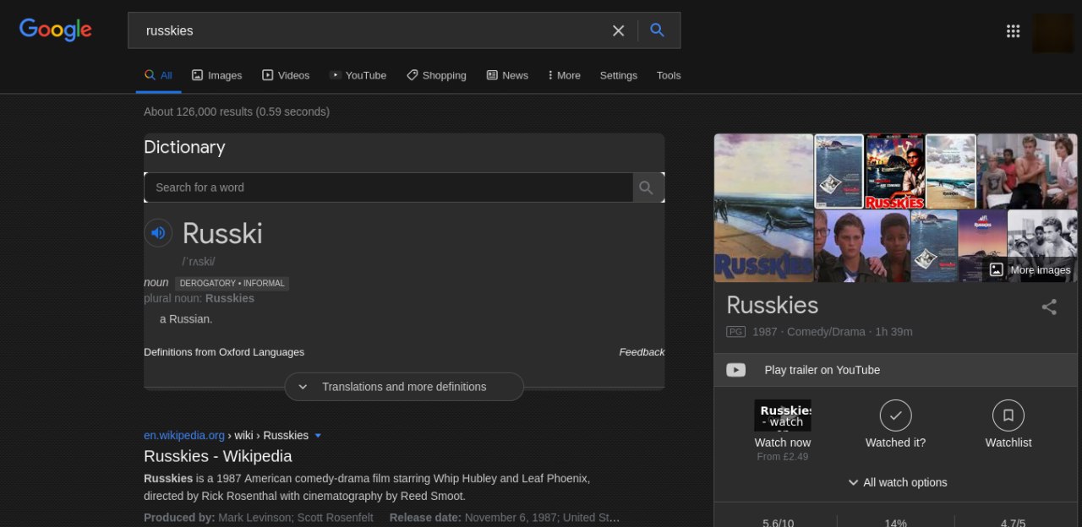Switch to the Images tab
The height and width of the screenshot is (527, 1082).
pos(216,75)
